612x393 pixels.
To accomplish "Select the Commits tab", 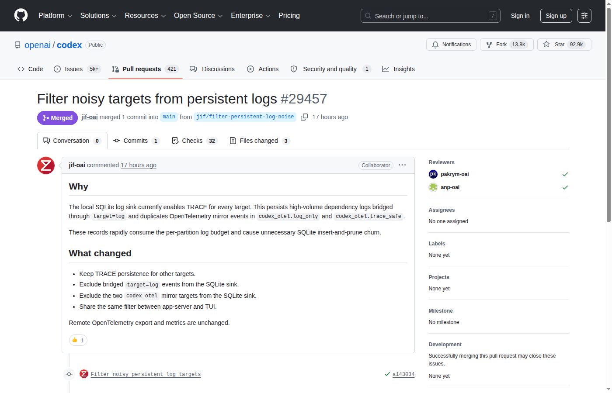I will pyautogui.click(x=136, y=141).
